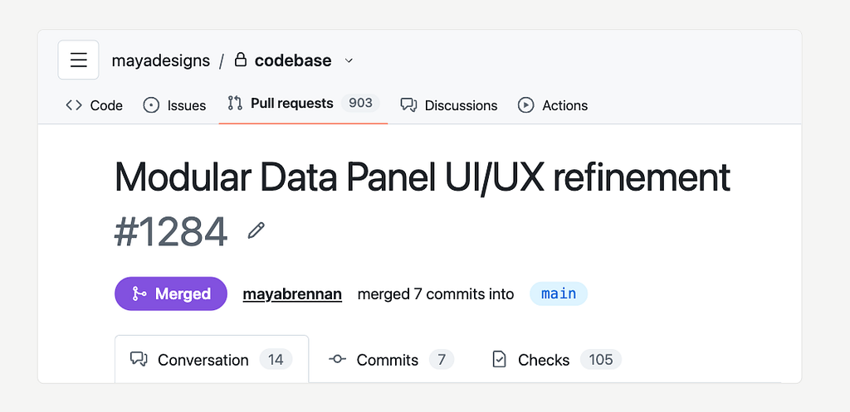Open the Pull requests tab
The image size is (850, 412).
tap(304, 104)
